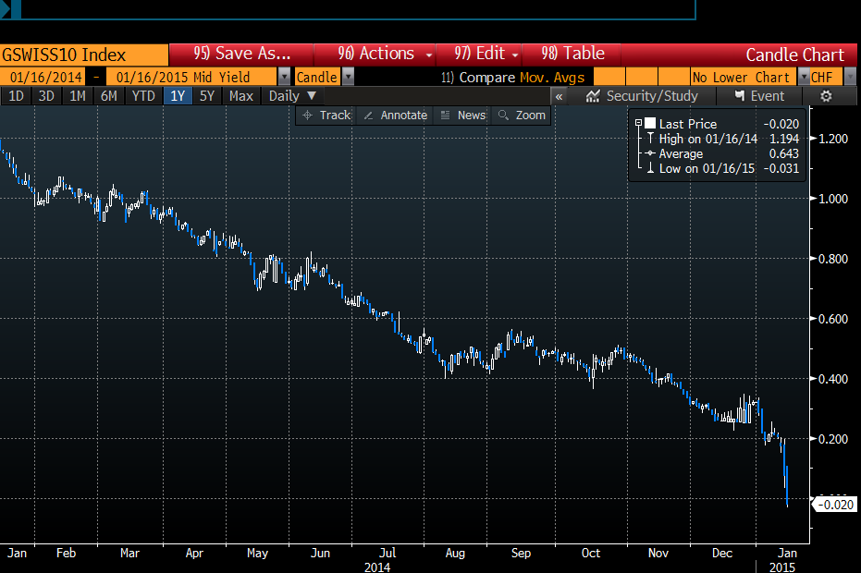This screenshot has width=861, height=573.
Task: Open the 96) Actions menu
Action: (x=385, y=54)
